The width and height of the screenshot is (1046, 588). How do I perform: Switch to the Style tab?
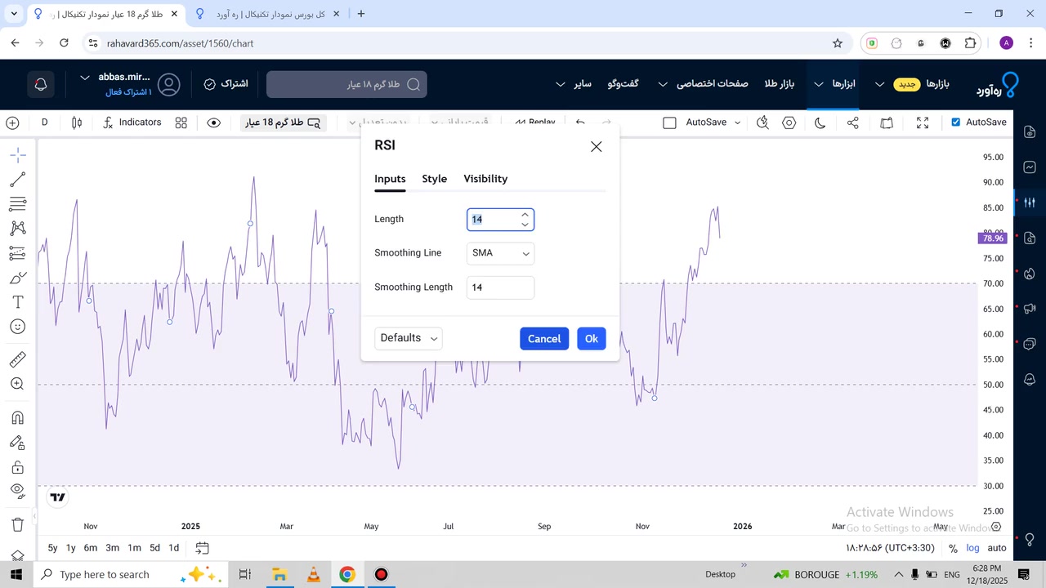pyautogui.click(x=434, y=179)
